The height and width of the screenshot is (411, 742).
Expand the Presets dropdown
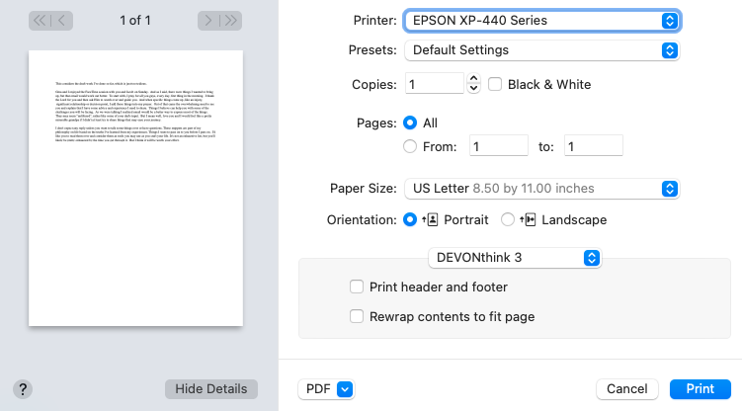point(541,49)
